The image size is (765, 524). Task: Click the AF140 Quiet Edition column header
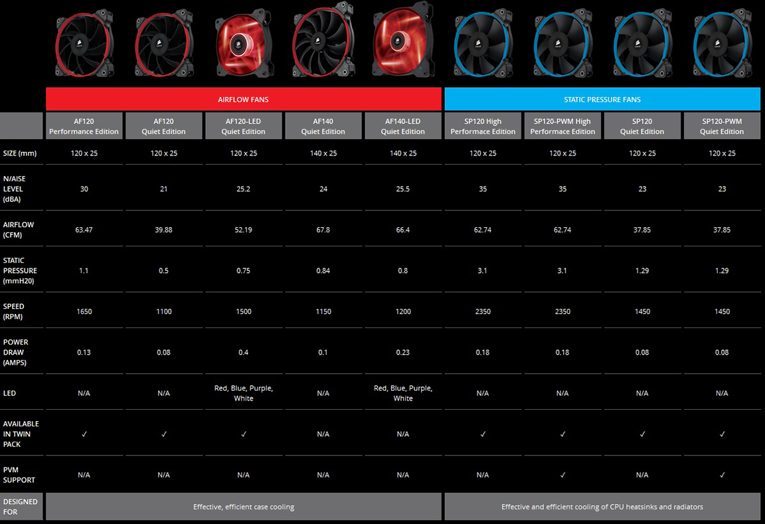pyautogui.click(x=323, y=126)
